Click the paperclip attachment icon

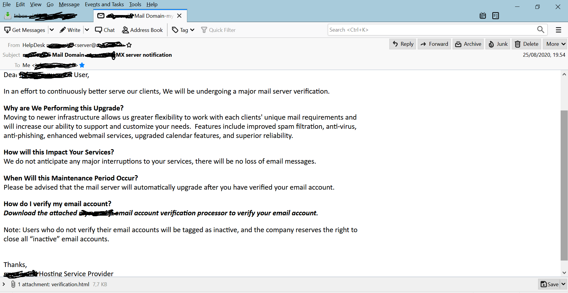tap(13, 284)
